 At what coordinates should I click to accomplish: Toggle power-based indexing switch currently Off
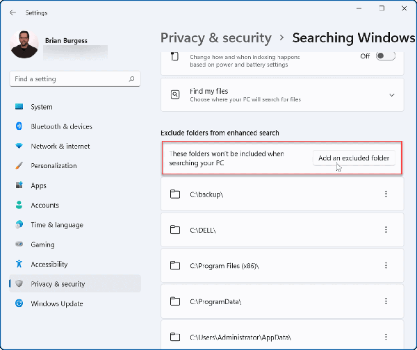(x=385, y=56)
